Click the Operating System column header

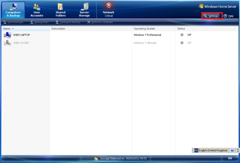[154, 28]
